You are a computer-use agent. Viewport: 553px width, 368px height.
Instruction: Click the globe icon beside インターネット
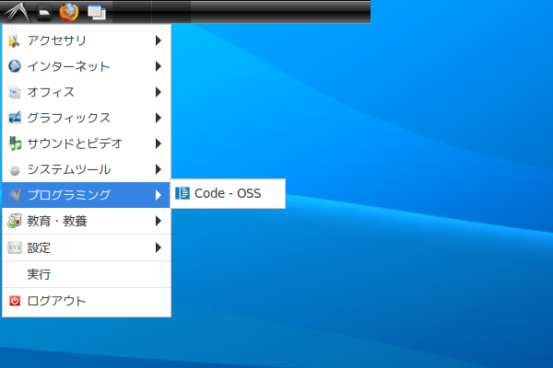coord(15,66)
